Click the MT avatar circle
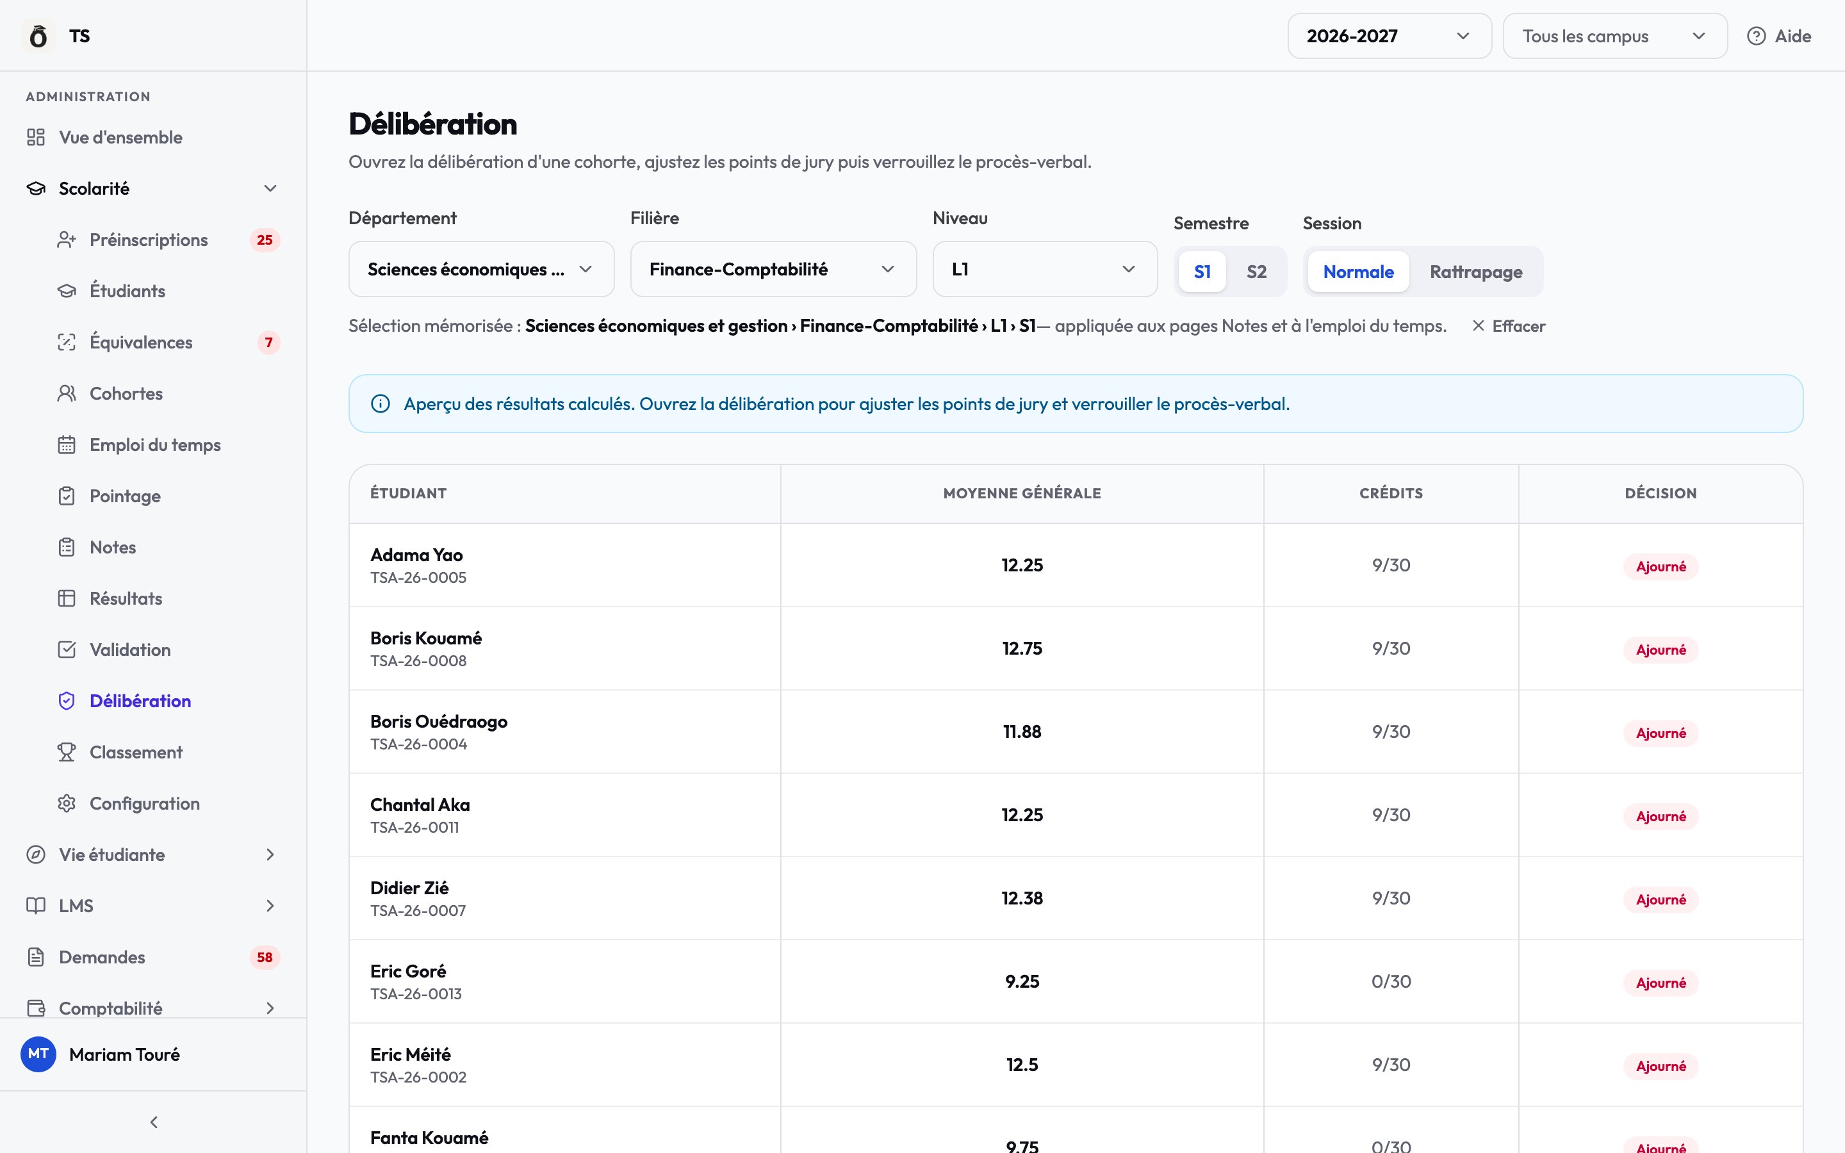 pyautogui.click(x=38, y=1054)
